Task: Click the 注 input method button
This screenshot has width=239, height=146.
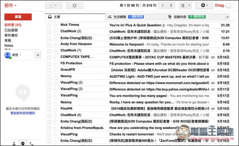Action: pos(183,6)
